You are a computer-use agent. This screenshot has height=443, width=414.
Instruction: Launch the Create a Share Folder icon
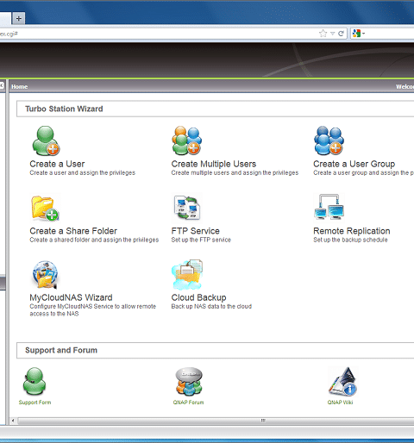(x=45, y=209)
